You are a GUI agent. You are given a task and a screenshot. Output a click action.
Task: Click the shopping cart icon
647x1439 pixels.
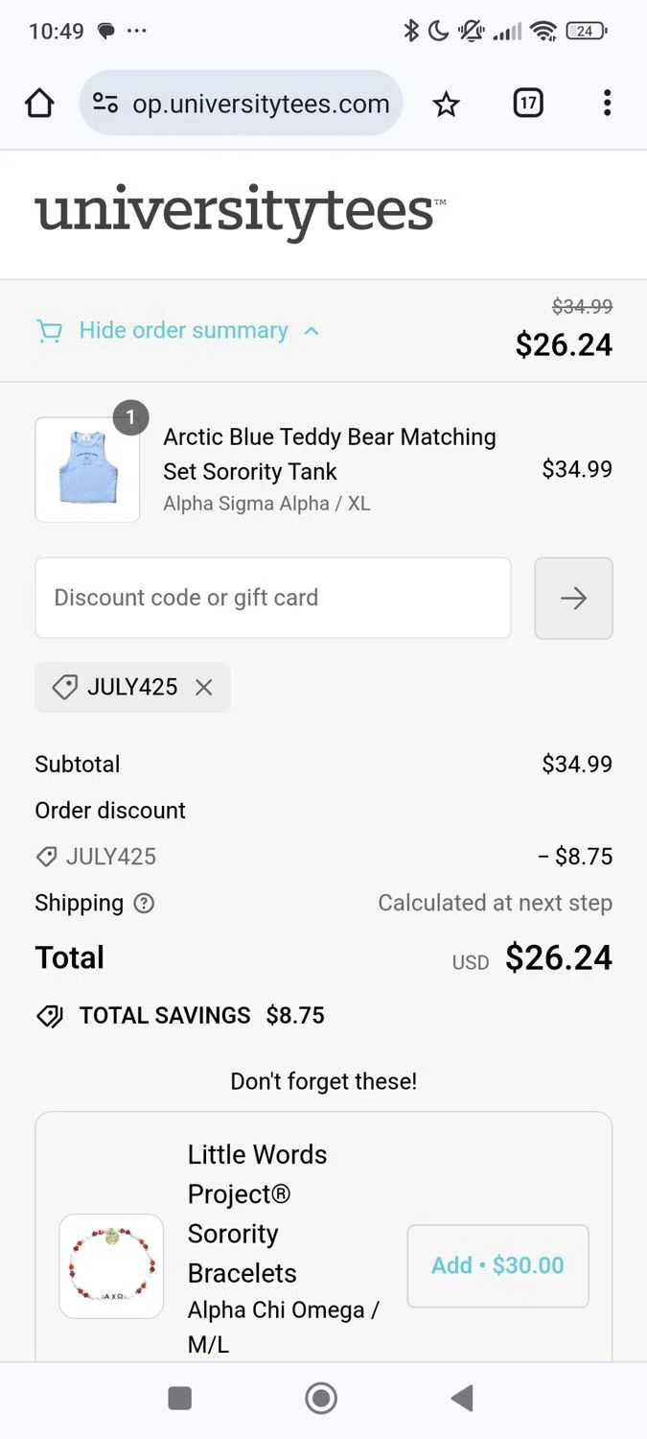[49, 331]
